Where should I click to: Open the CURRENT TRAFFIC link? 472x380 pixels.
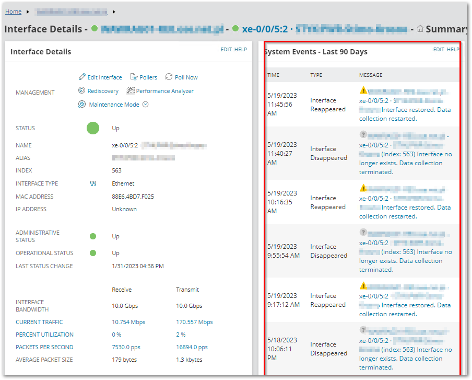coord(40,322)
